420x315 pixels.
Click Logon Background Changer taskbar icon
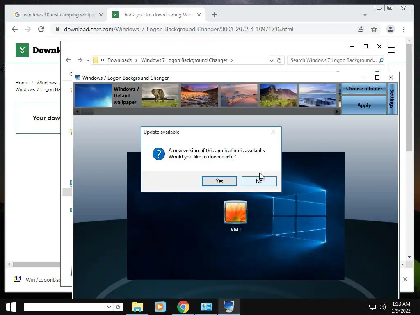point(229,307)
